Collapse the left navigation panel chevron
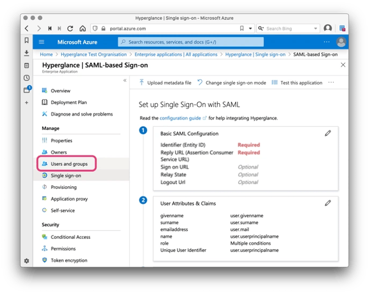 tap(124, 80)
